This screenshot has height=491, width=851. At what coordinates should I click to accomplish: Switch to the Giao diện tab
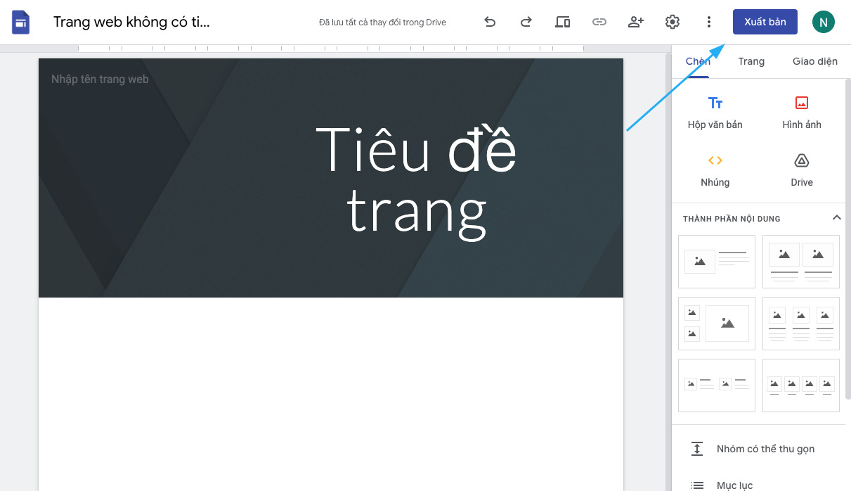click(814, 61)
